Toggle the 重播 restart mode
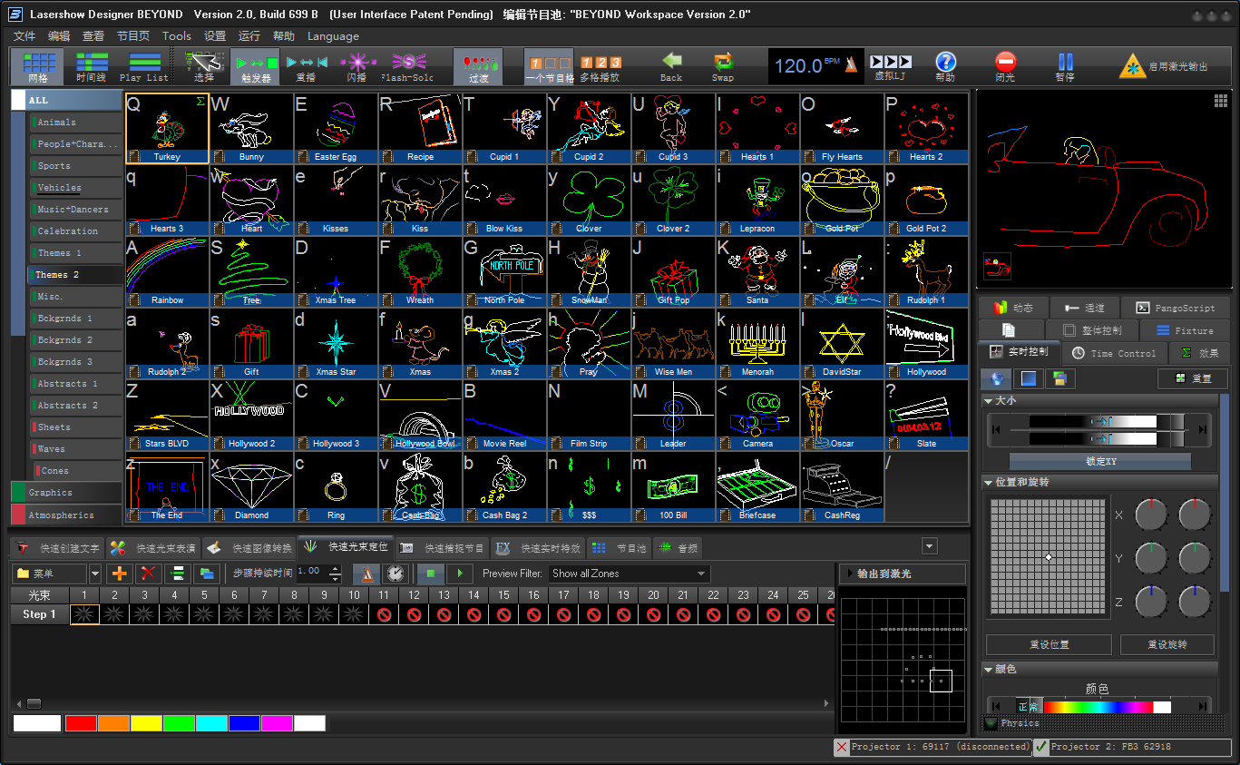Viewport: 1240px width, 765px height. [307, 67]
